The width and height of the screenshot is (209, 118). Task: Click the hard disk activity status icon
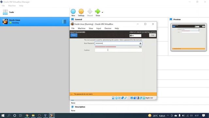pyautogui.click(x=113, y=98)
